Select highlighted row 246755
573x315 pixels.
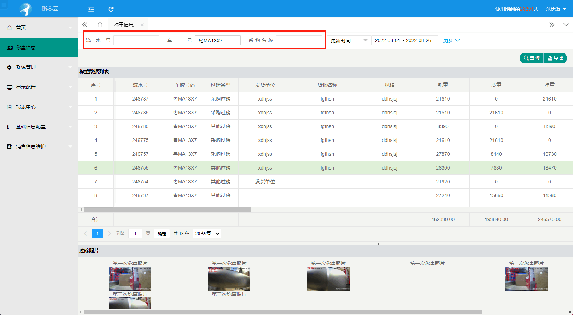click(x=325, y=168)
